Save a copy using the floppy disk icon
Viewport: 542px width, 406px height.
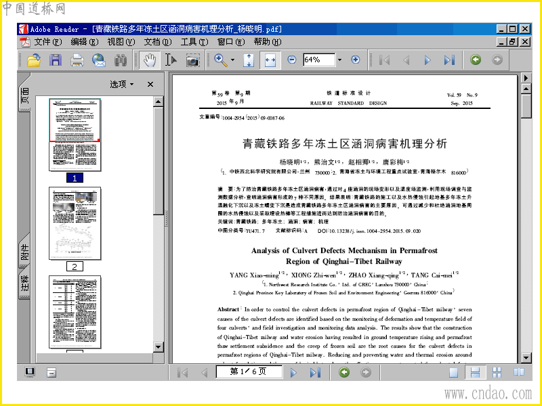(56, 60)
